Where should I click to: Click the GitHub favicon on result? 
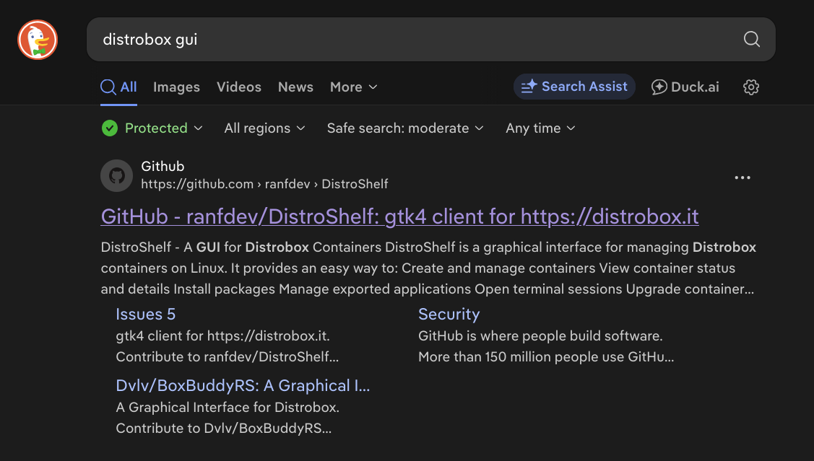pos(116,176)
